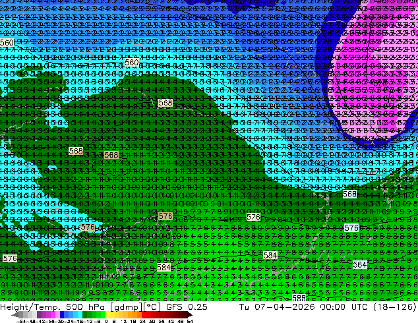Screen dimensions: 418x323
Task: Click the '500 hPa' level text
Action: [86, 307]
